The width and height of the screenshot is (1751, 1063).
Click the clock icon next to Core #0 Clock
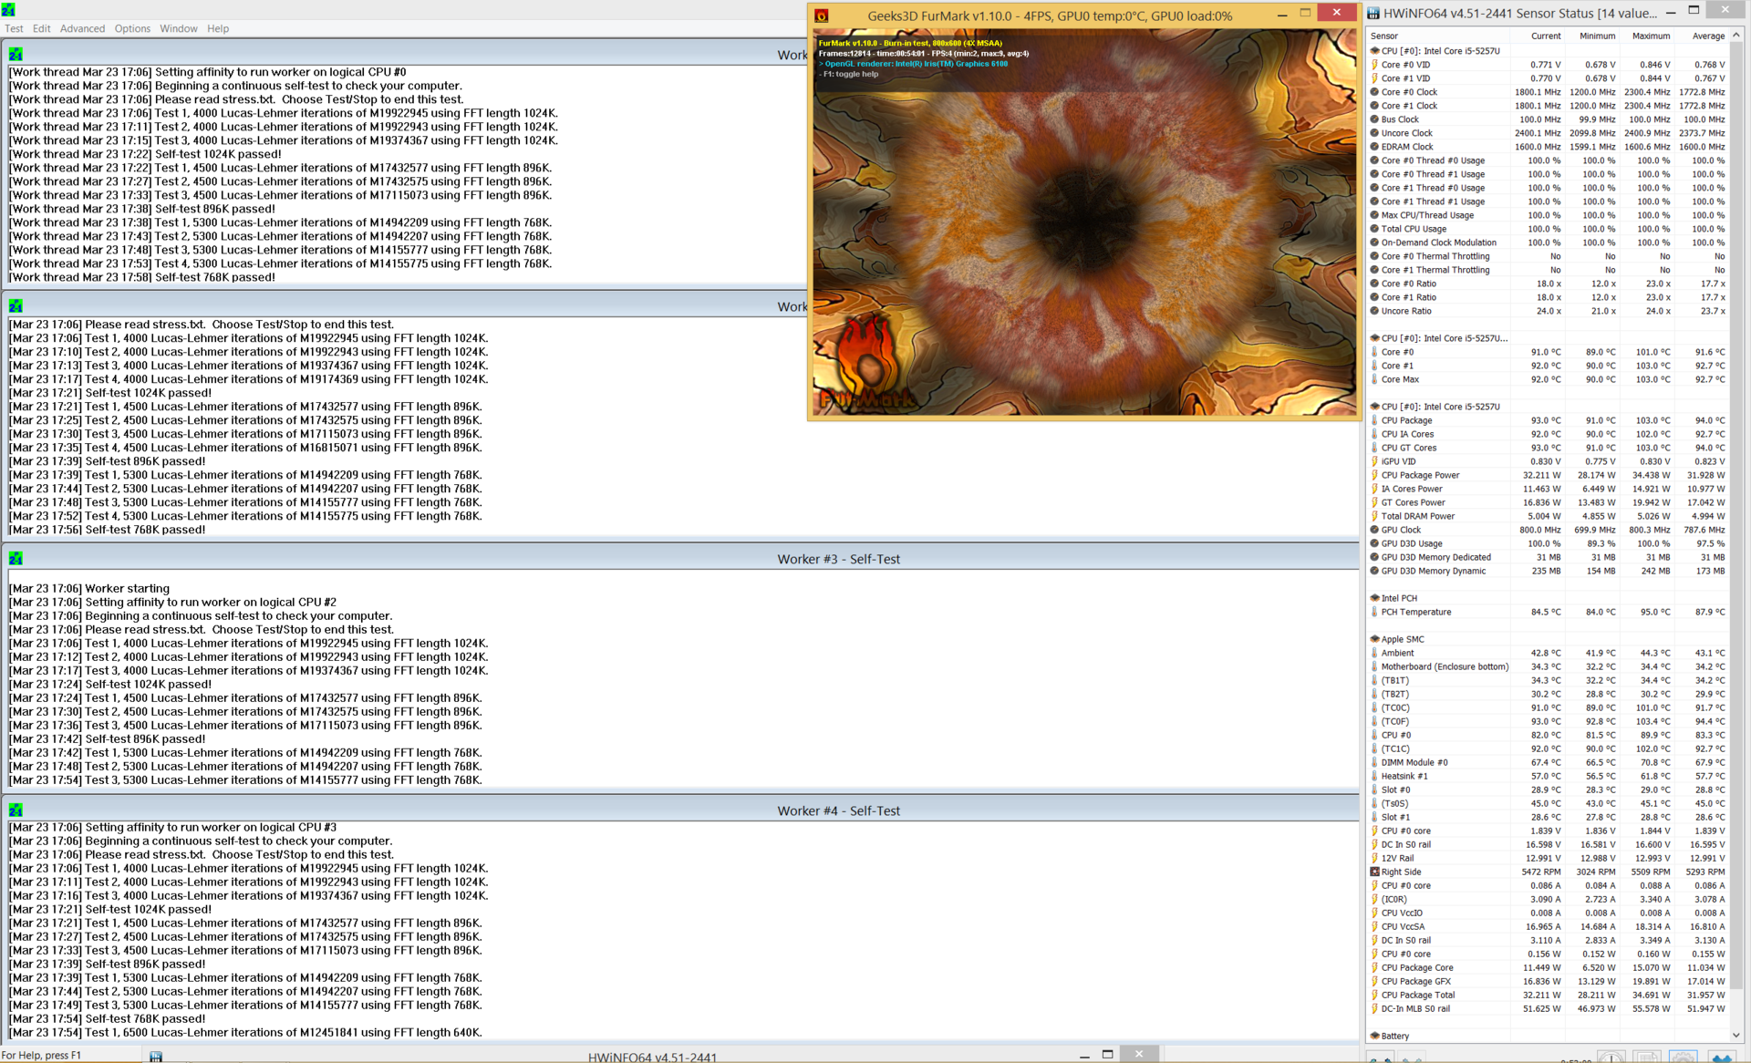point(1374,92)
